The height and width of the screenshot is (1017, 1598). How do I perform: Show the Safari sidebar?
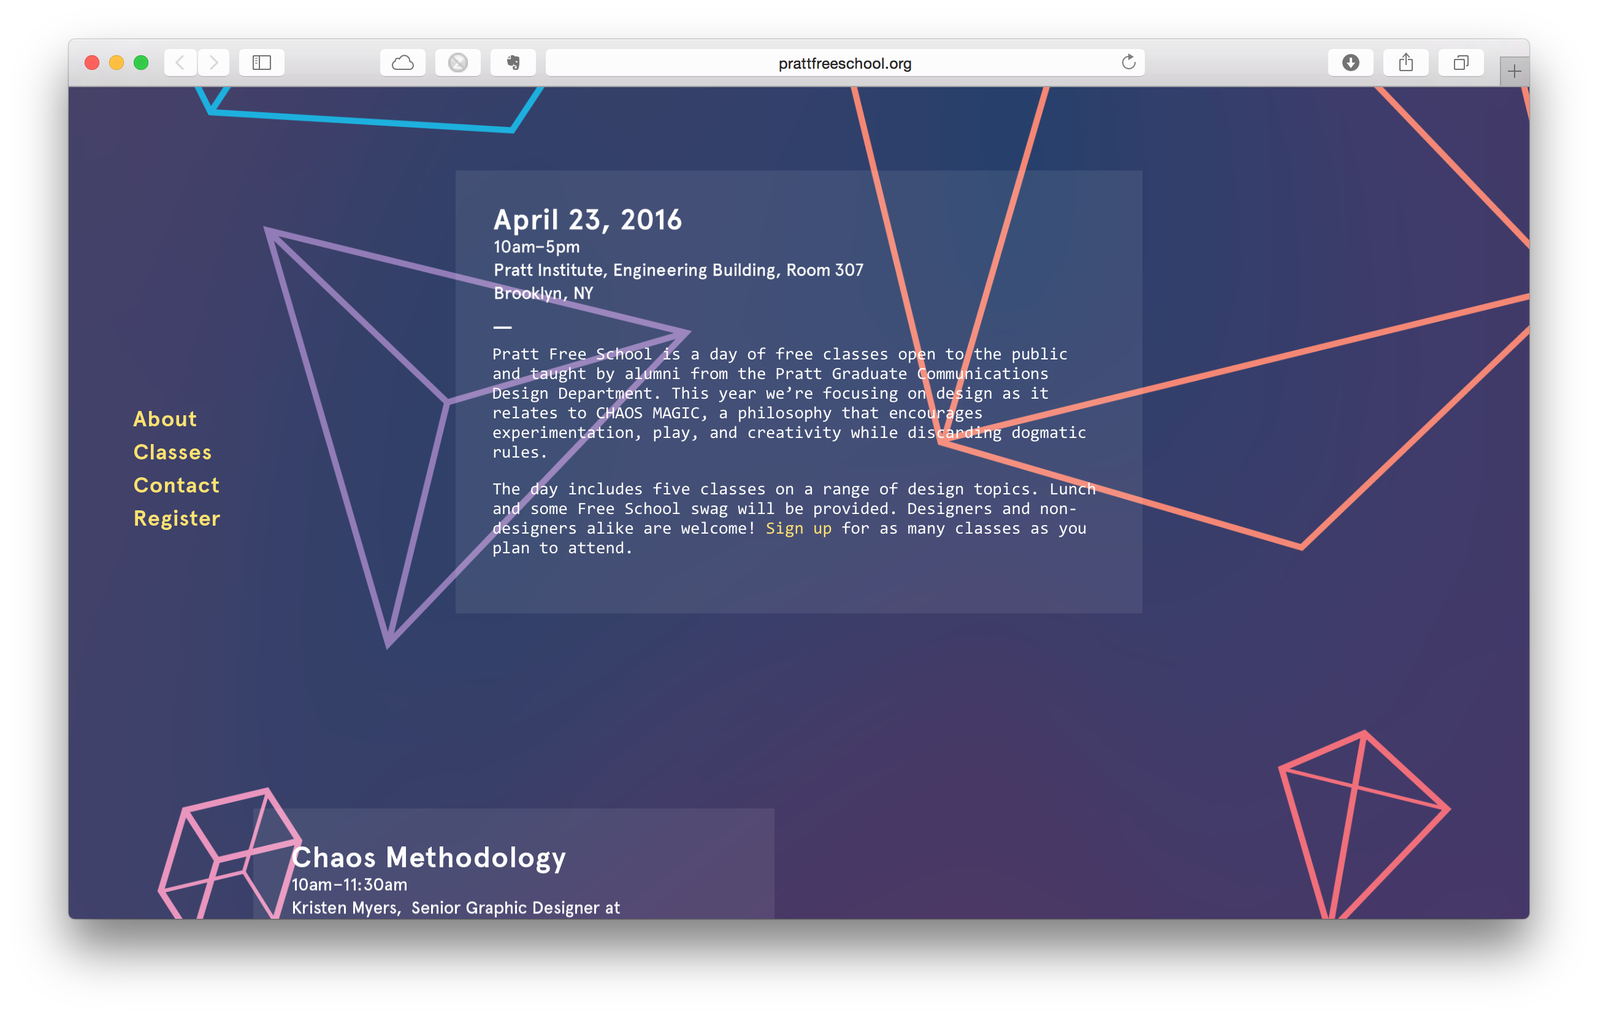[x=261, y=63]
